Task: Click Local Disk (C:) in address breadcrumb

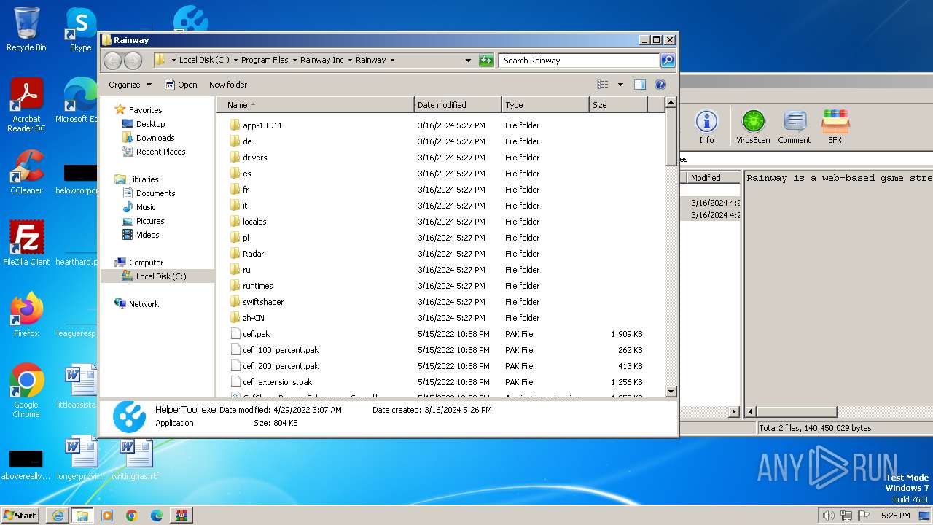Action: tap(204, 61)
